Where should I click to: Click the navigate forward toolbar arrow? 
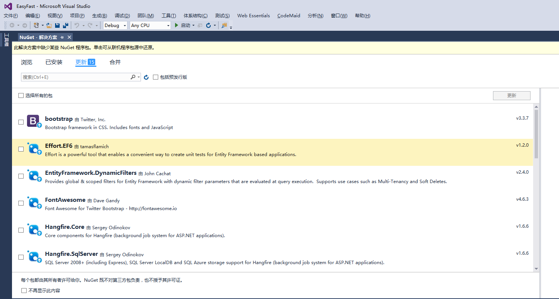tap(25, 26)
